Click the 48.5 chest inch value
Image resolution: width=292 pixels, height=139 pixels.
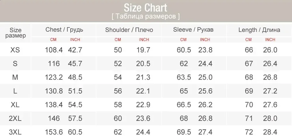pos(75,77)
